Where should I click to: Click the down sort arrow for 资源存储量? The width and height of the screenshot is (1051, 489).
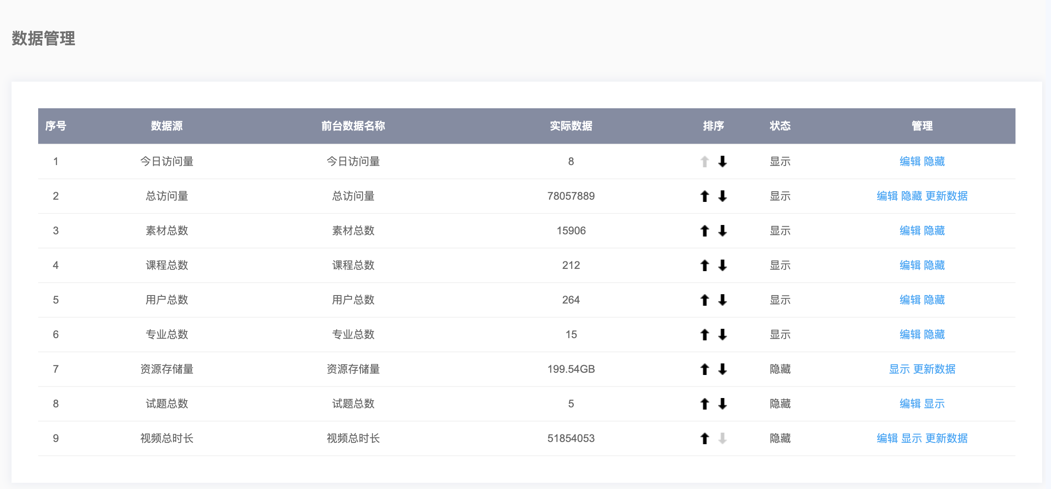723,369
